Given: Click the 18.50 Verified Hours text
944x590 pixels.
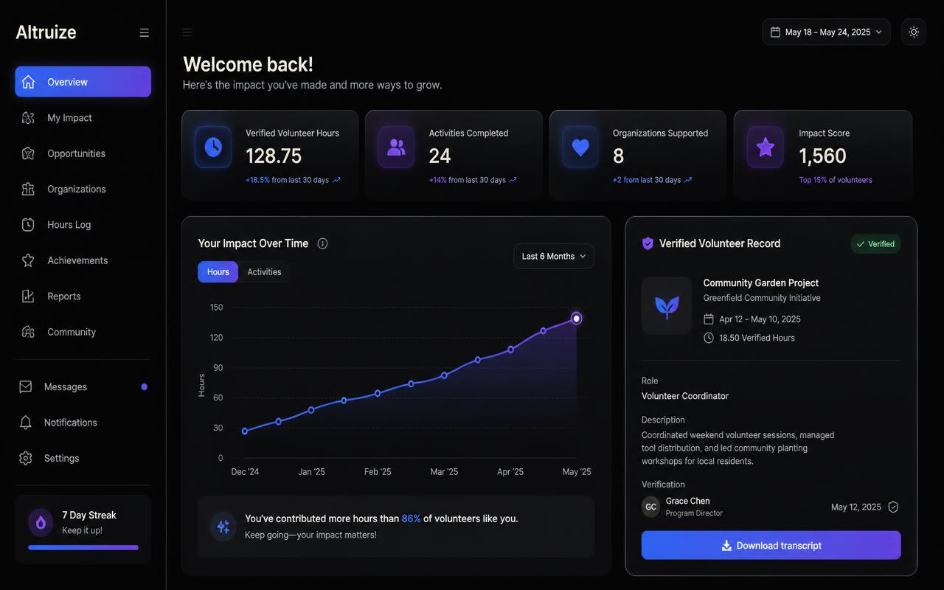Looking at the screenshot, I should [757, 338].
